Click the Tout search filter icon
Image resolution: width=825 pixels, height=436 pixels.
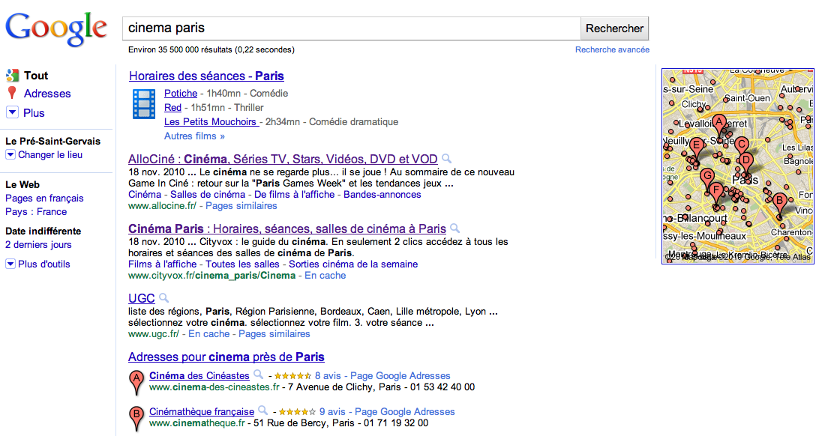13,76
